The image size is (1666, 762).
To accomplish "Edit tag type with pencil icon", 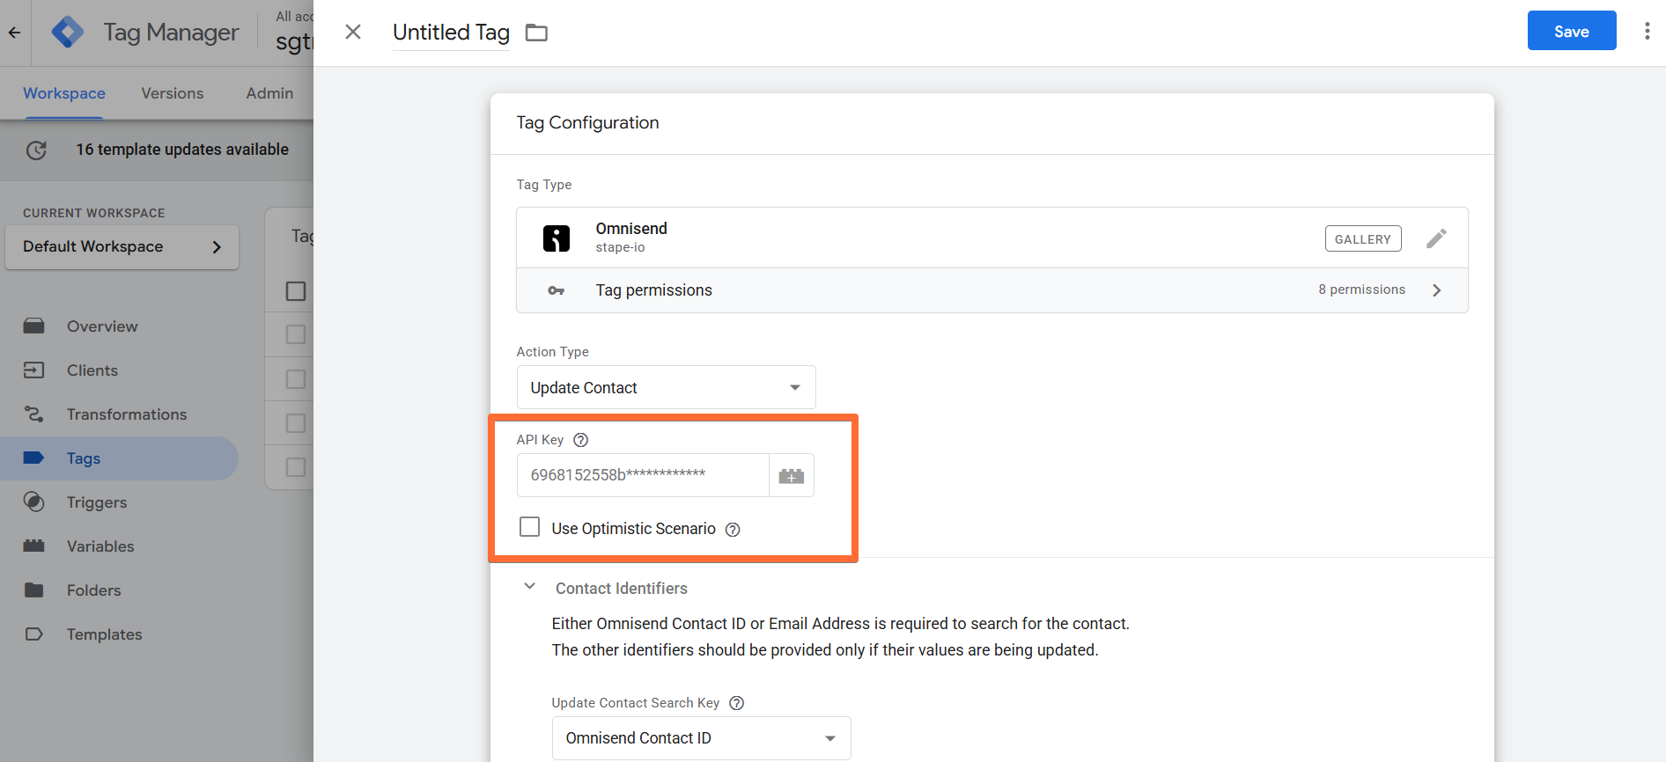I will 1436,238.
